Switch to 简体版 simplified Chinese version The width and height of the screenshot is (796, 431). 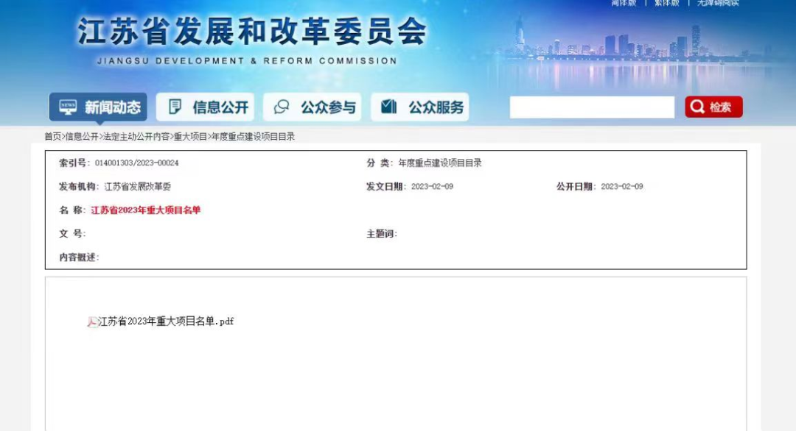[624, 4]
